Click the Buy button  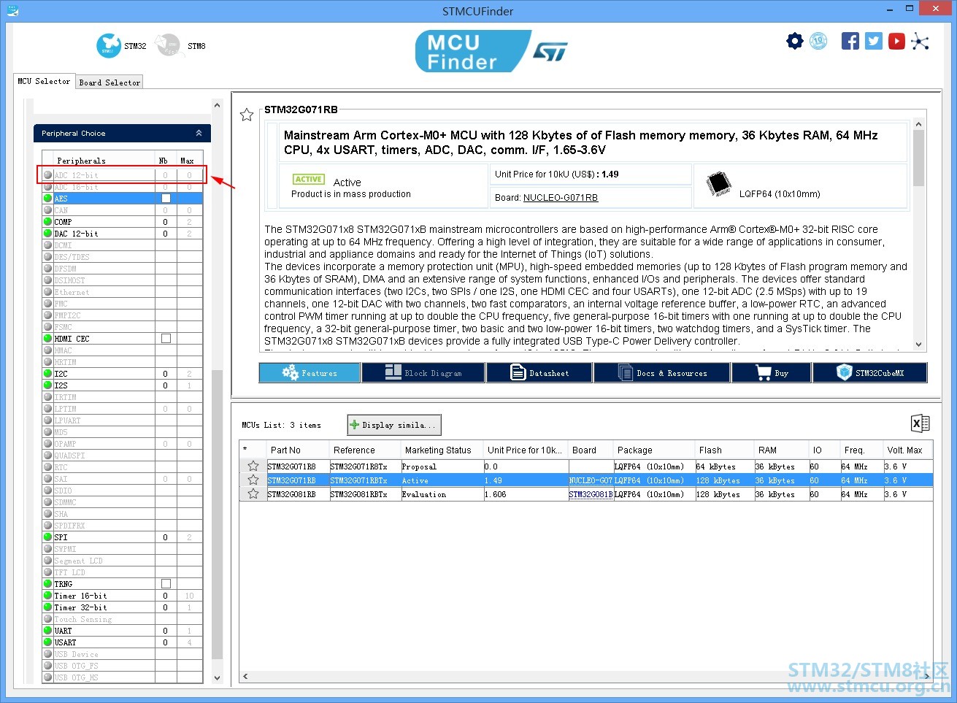click(x=772, y=373)
